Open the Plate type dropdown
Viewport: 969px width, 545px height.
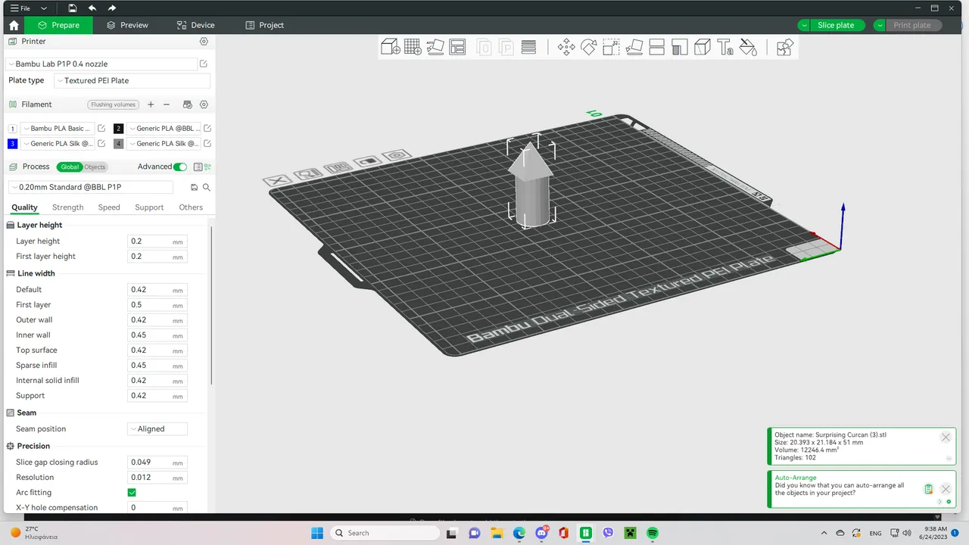132,80
